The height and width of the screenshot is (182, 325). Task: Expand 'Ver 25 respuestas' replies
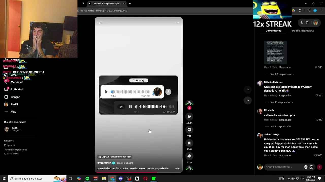click(282, 74)
